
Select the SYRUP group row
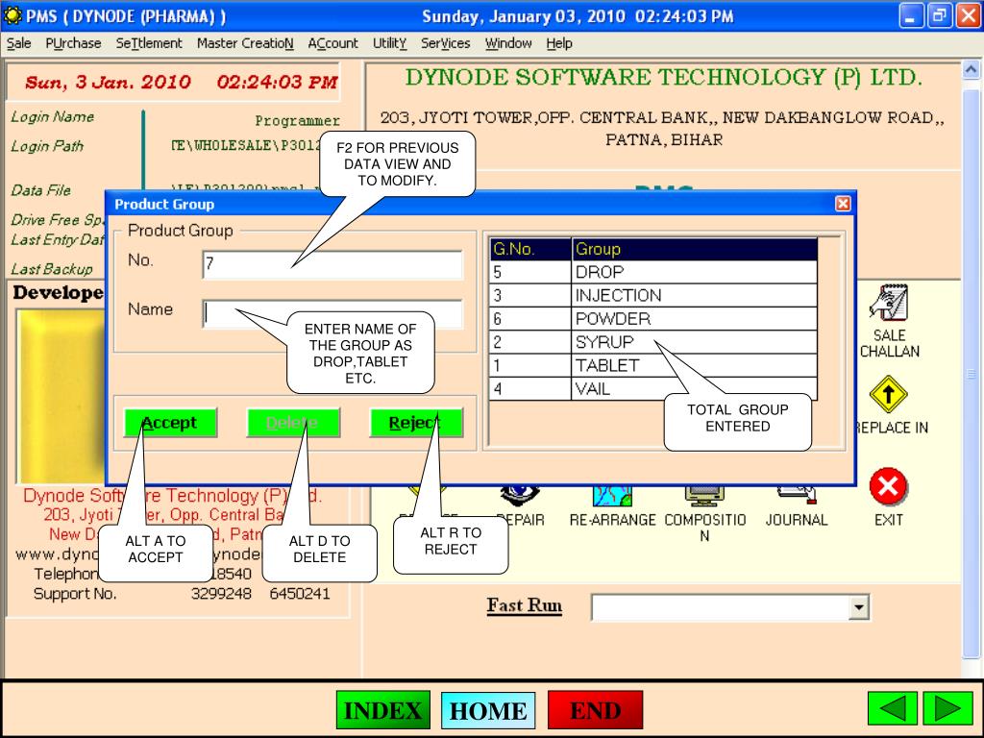pos(653,342)
